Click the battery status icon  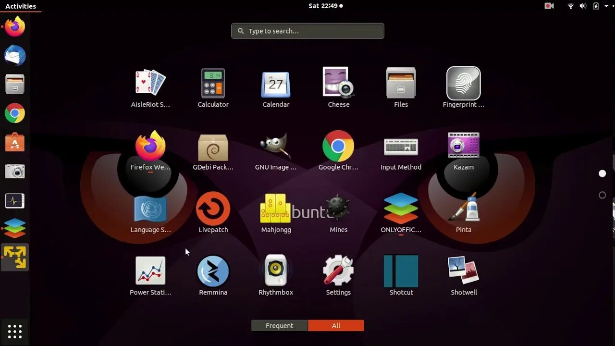(x=596, y=6)
